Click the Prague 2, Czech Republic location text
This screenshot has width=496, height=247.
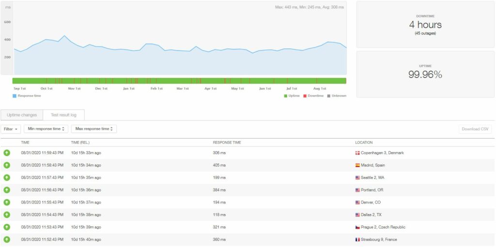coord(383,227)
